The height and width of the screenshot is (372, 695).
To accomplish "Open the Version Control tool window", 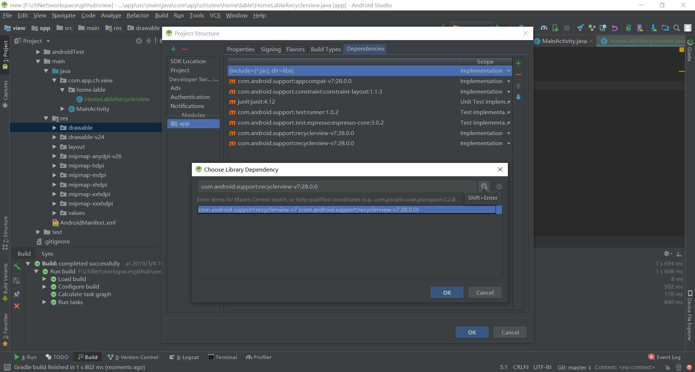I will coord(133,357).
